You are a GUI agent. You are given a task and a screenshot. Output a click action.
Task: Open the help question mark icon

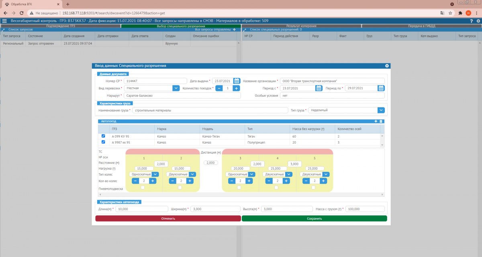pos(472,21)
